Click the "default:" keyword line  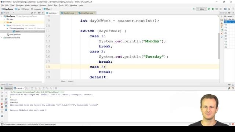99,77
